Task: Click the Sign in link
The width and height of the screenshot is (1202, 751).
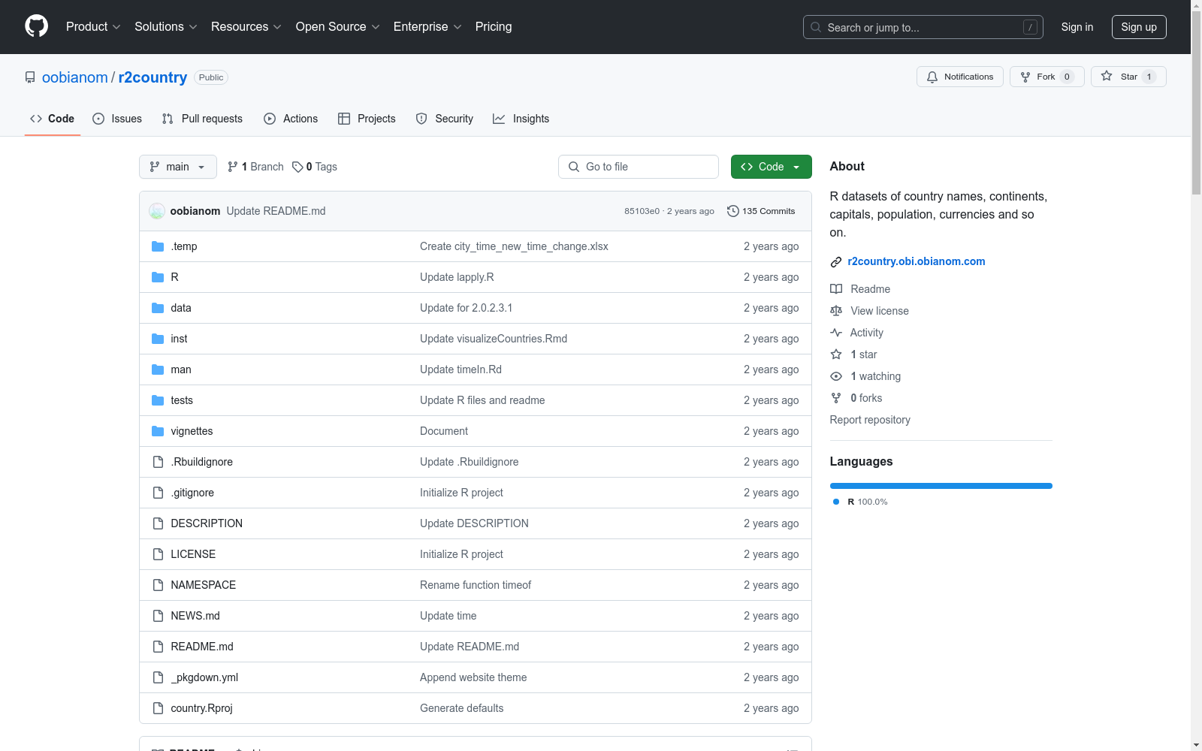Action: coord(1077,27)
